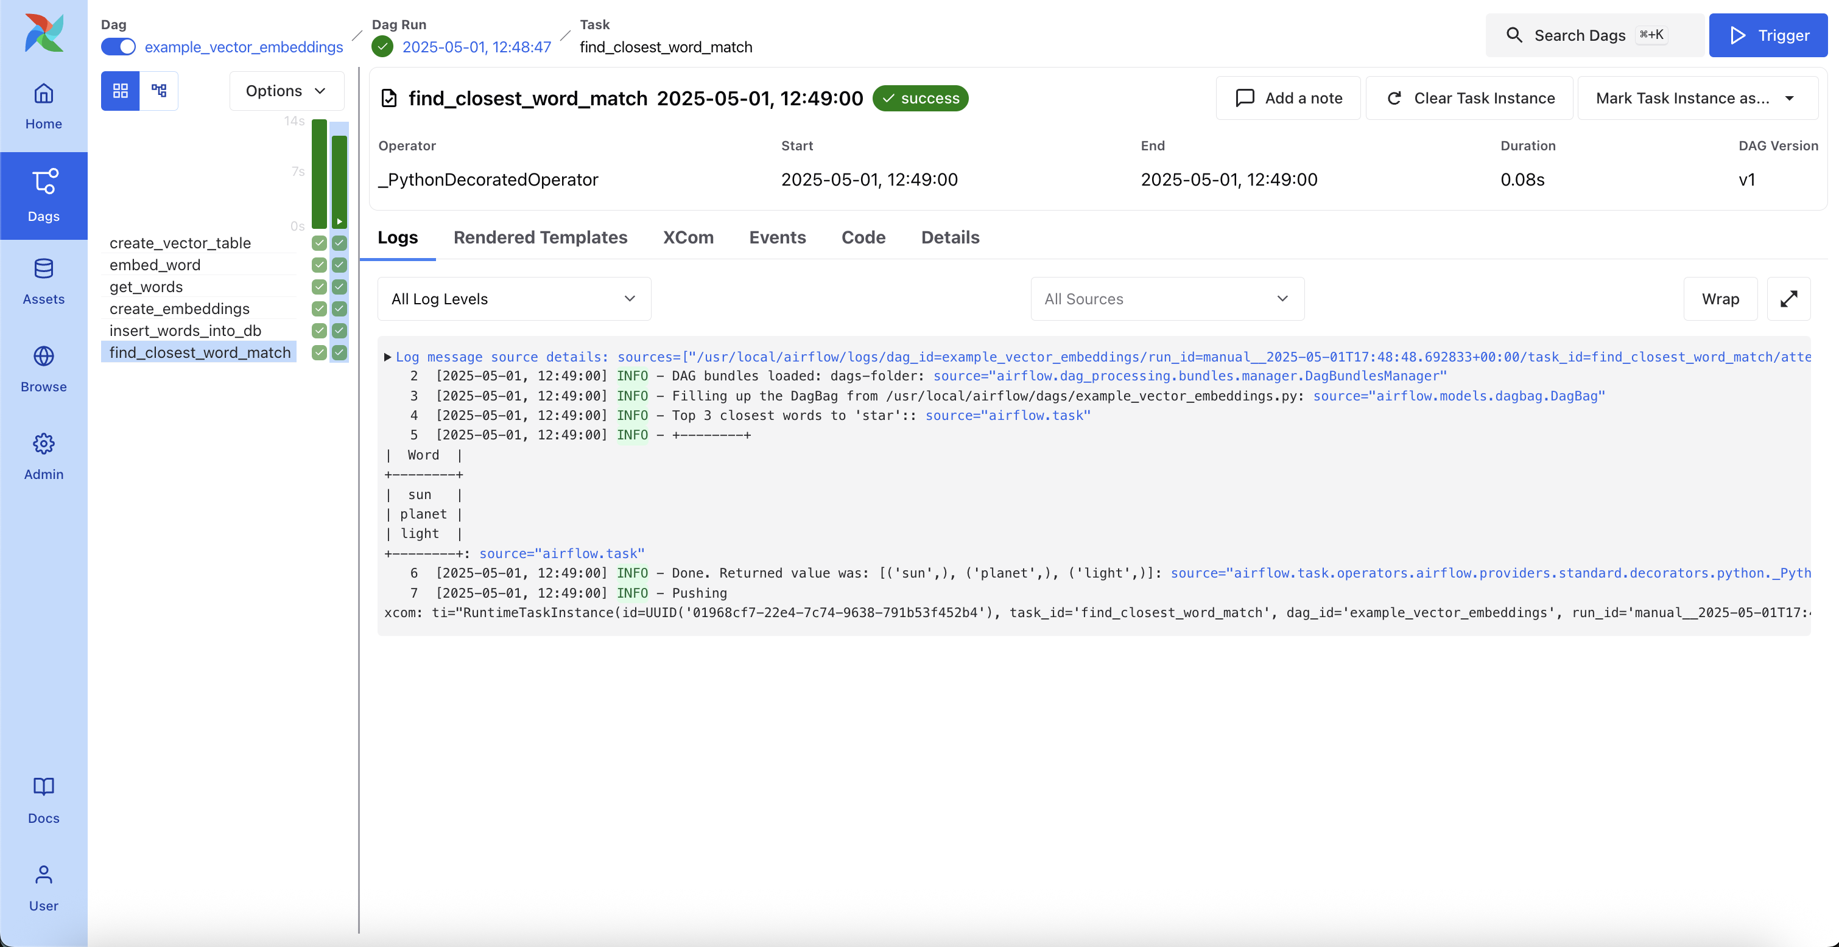
Task: Click Clear Task Instance button
Action: tap(1469, 98)
